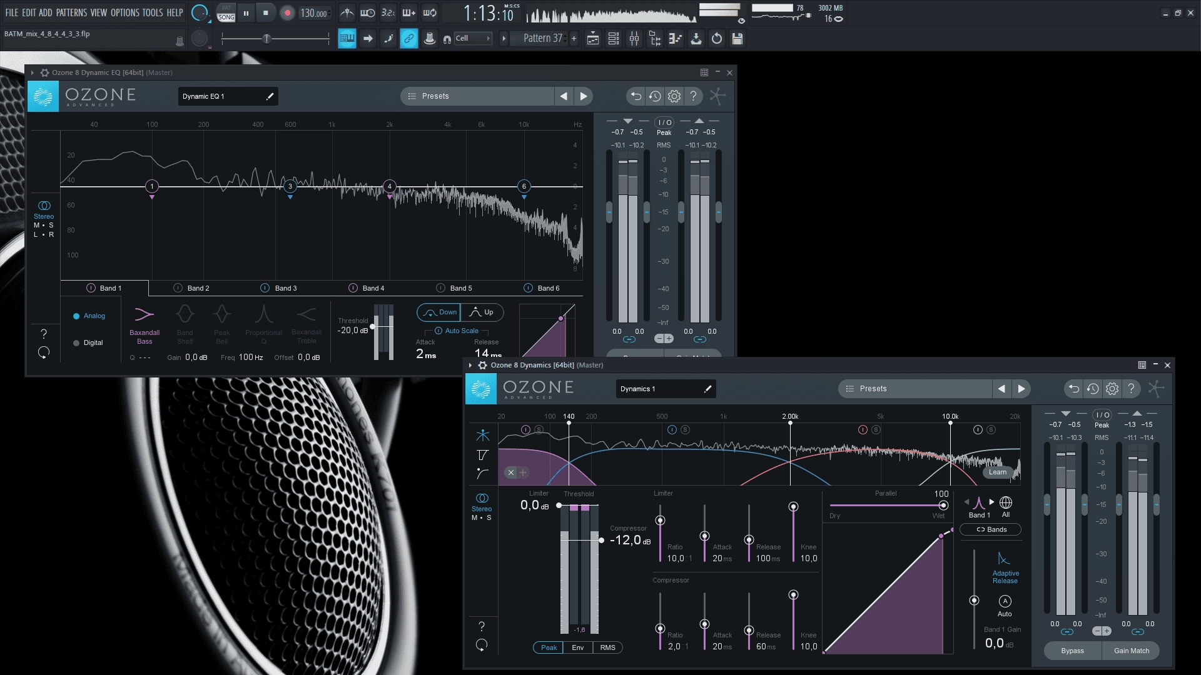
Task: Toggle the highlighted link icon in FL toolbar
Action: pos(409,39)
